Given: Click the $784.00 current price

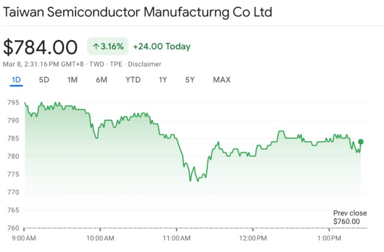Looking at the screenshot, I should tap(41, 47).
